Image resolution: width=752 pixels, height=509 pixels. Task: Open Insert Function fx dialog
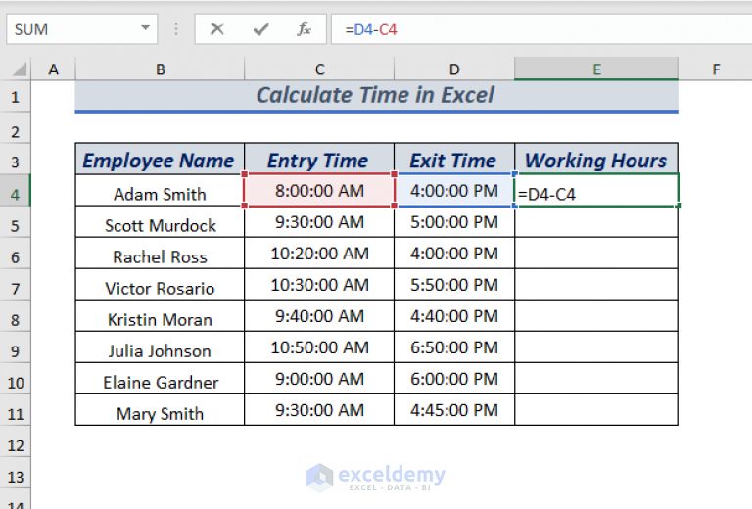pos(304,29)
